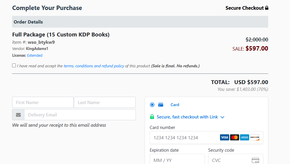Viewport: 290px width, 164px height.
Task: Click the Full Package (15 Custom KDP Books) title
Action: 61,35
